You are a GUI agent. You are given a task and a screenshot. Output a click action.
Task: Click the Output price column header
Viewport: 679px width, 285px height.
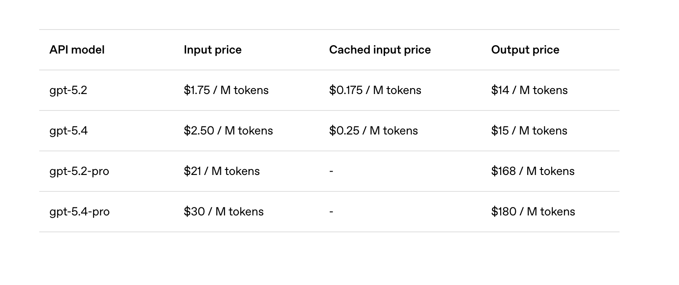(525, 50)
